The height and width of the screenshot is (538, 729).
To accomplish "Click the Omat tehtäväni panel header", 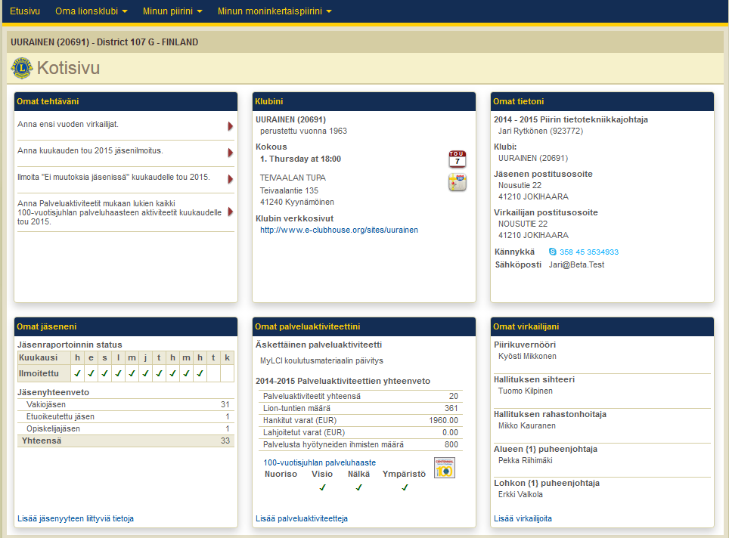I will (126, 101).
